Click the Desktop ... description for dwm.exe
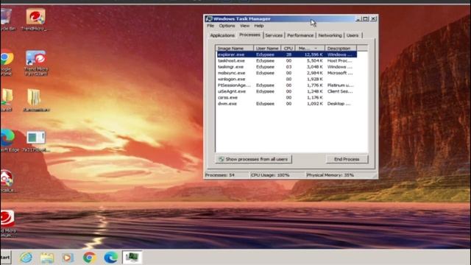This screenshot has width=471, height=265. pyautogui.click(x=339, y=104)
